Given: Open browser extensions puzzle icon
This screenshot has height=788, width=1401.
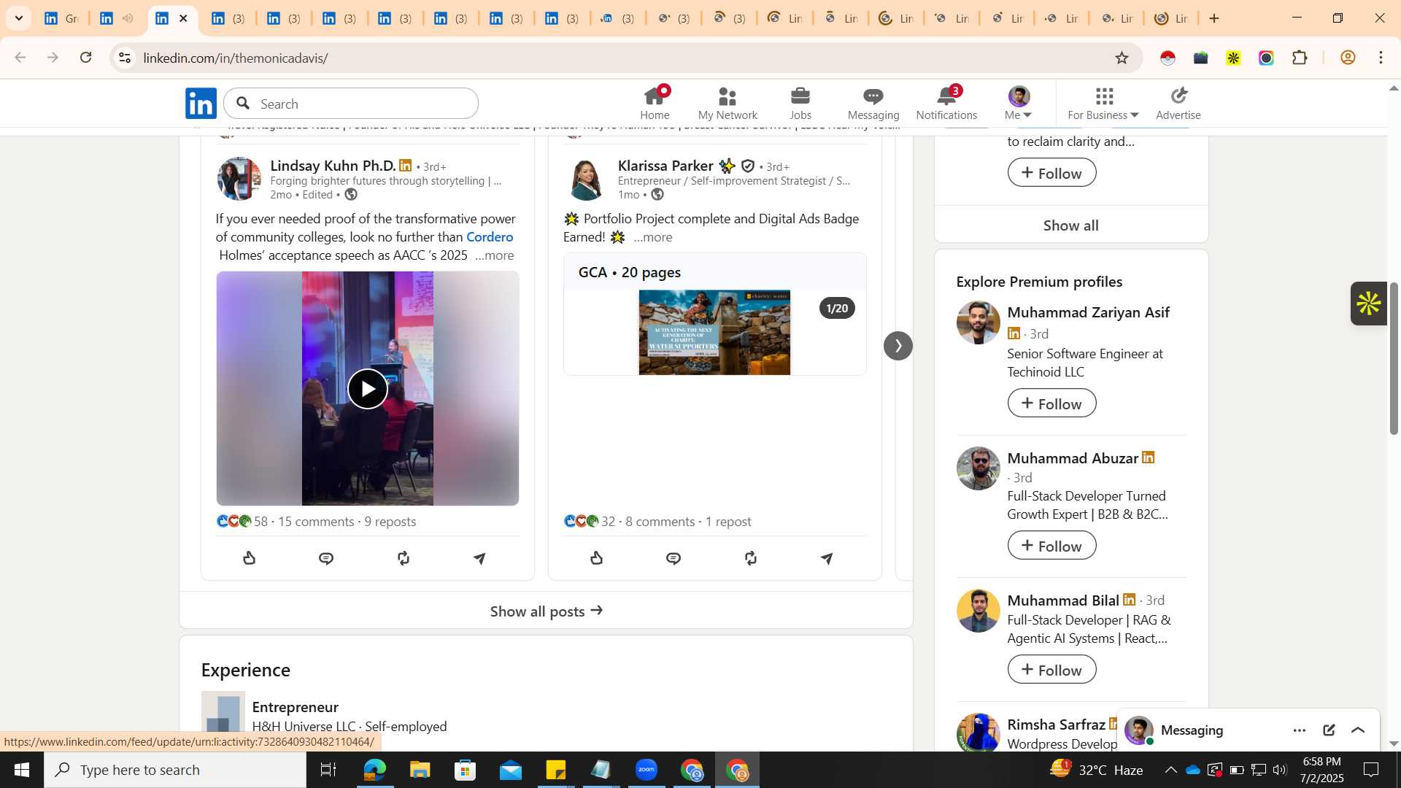Looking at the screenshot, I should [x=1300, y=58].
